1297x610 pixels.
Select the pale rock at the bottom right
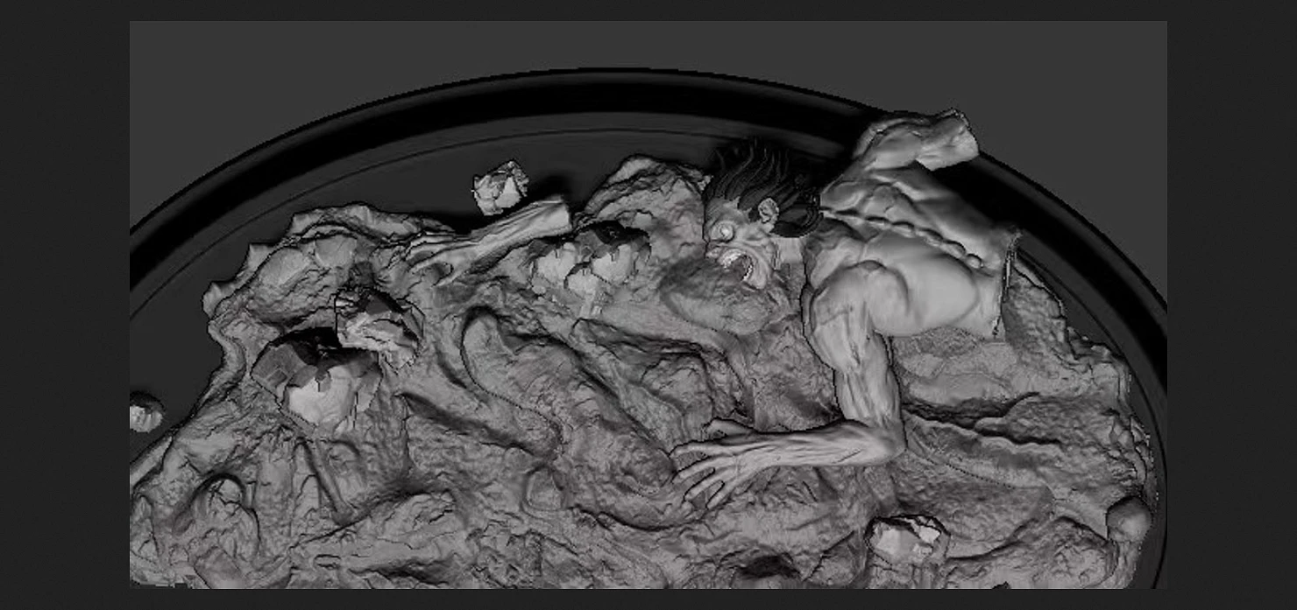[x=906, y=536]
